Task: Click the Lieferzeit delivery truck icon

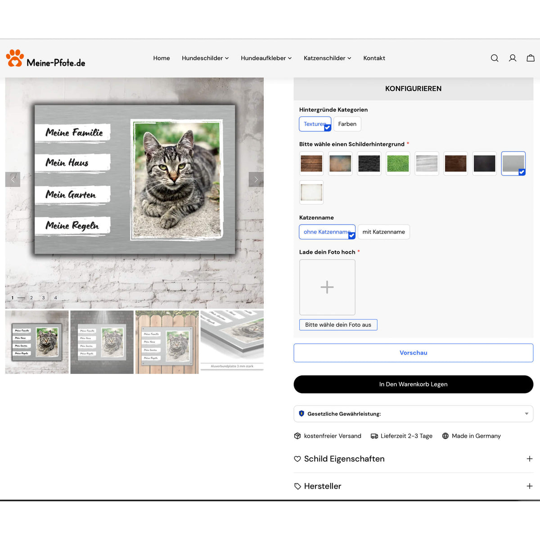Action: [x=374, y=436]
